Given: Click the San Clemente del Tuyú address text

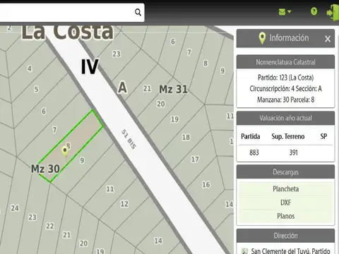Looking at the screenshot, I should (290, 251).
